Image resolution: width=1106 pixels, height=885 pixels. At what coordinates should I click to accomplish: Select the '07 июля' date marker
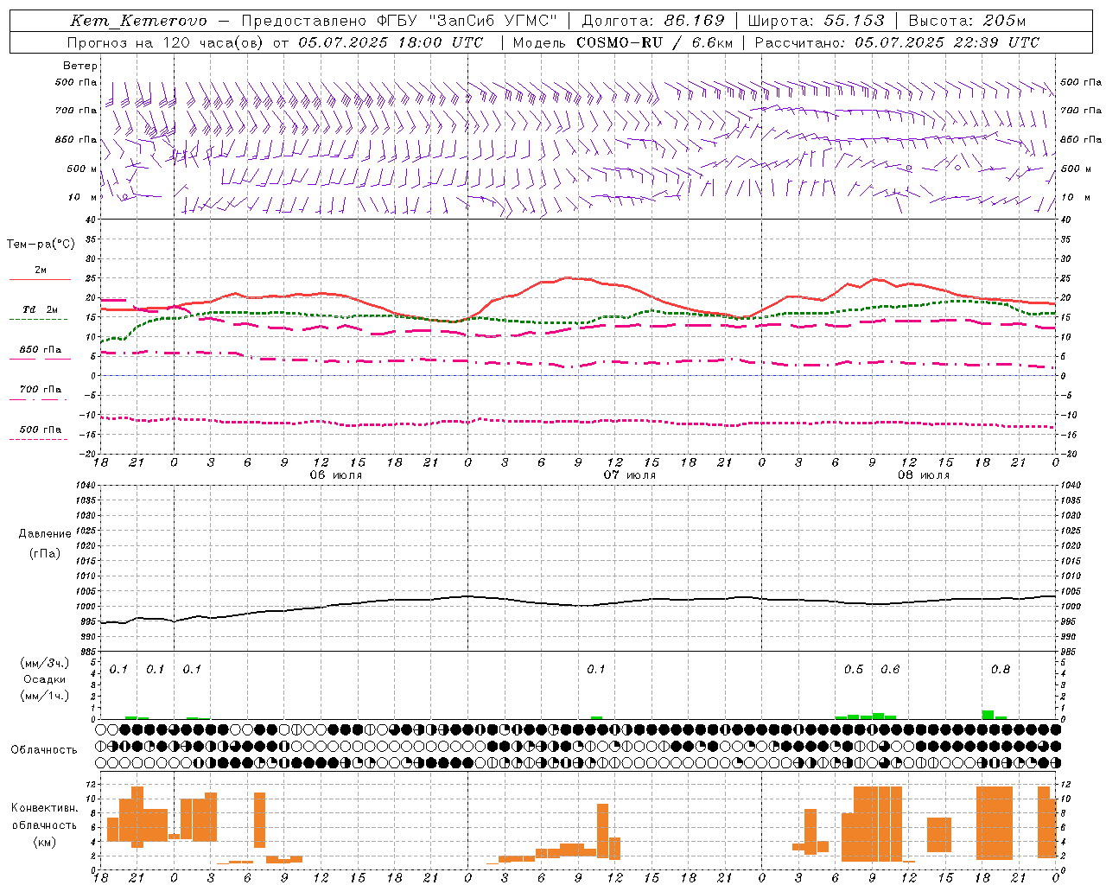click(x=630, y=475)
